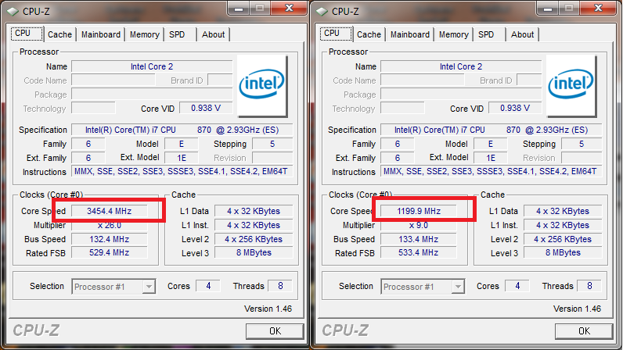Click the CPU-Z title bar icon in right window
The image size is (623, 350).
tap(322, 12)
